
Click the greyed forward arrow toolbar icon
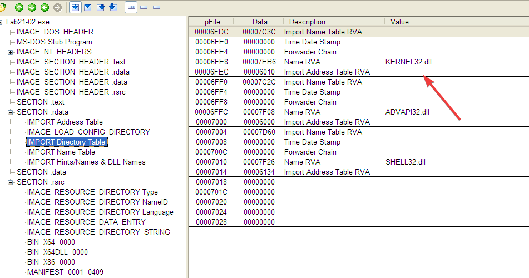coord(58,7)
